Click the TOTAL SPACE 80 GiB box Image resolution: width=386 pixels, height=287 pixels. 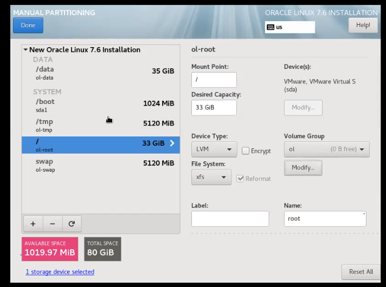[x=102, y=249]
